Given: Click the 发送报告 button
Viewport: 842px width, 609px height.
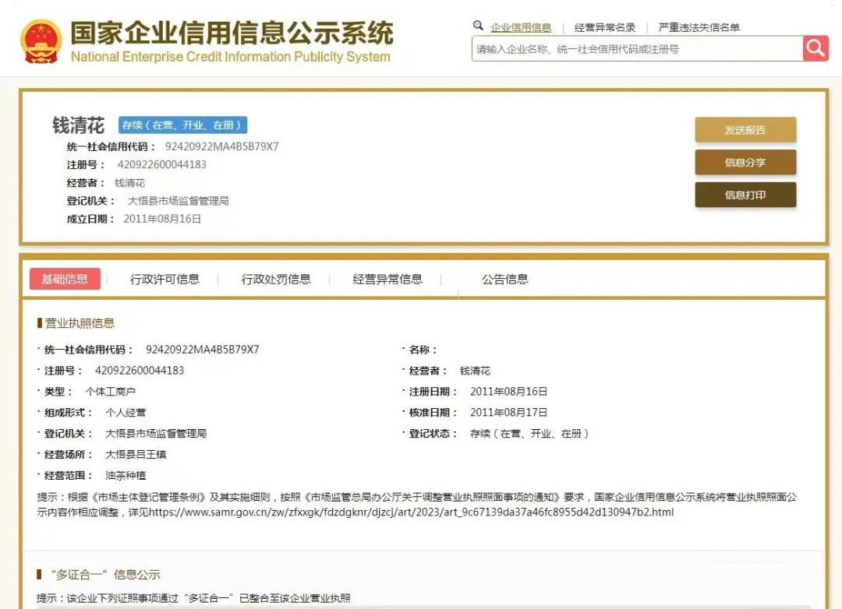Looking at the screenshot, I should (745, 130).
